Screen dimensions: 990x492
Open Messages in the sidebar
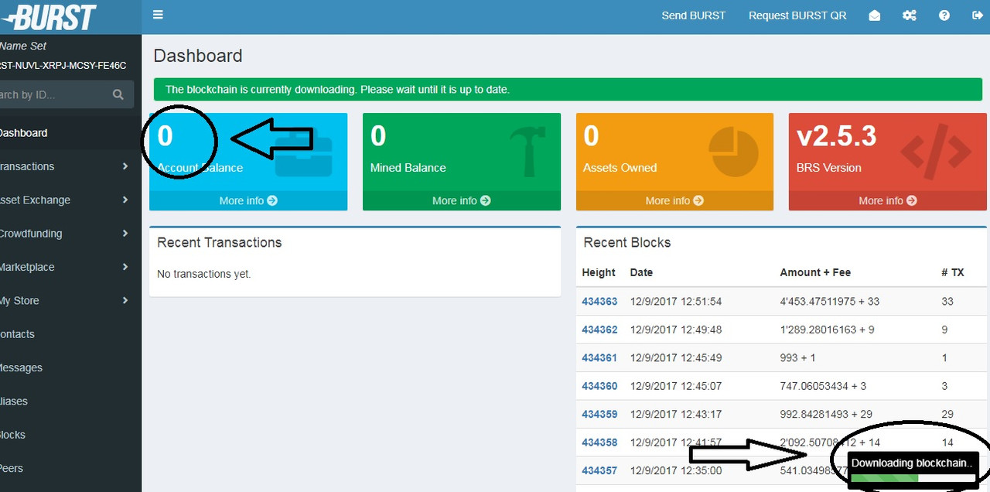tap(70, 367)
